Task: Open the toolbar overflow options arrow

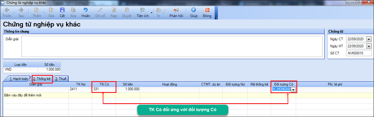Action: click(216, 18)
